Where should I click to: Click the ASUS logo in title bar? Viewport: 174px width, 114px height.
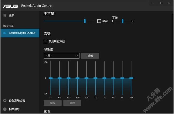(10, 6)
